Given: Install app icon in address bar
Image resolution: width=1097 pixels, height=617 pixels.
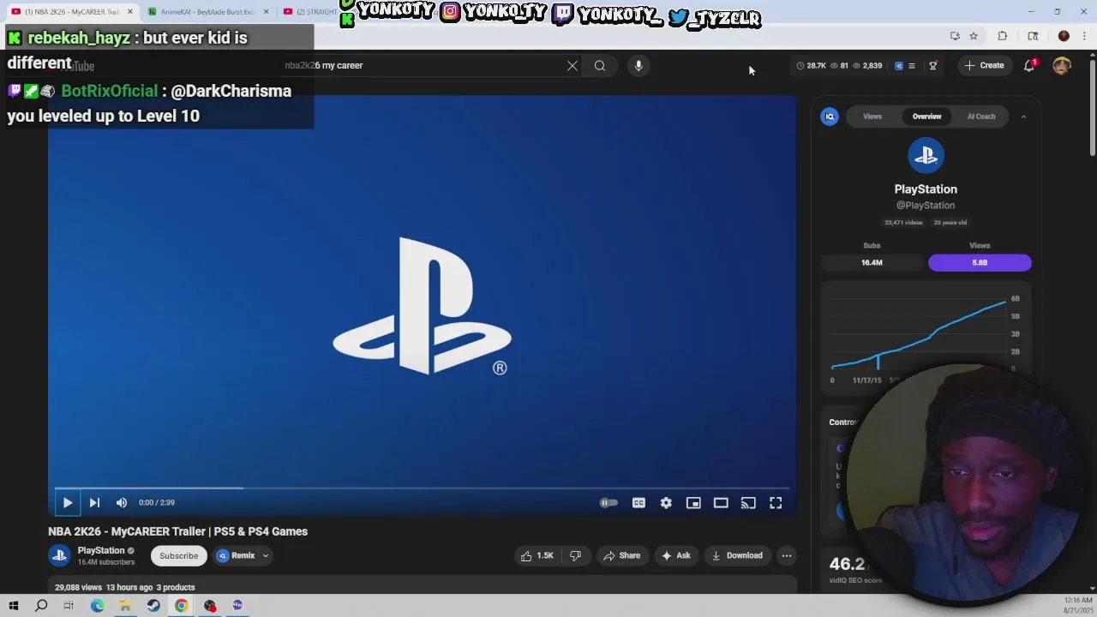Looking at the screenshot, I should 955,36.
